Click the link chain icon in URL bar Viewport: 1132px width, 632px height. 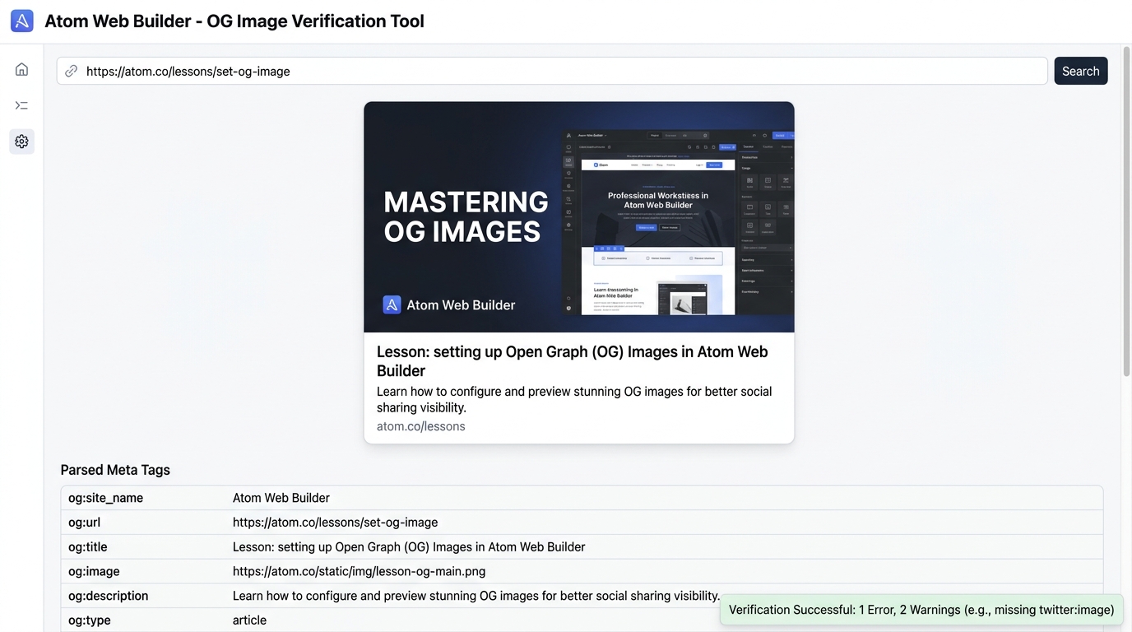pyautogui.click(x=72, y=72)
